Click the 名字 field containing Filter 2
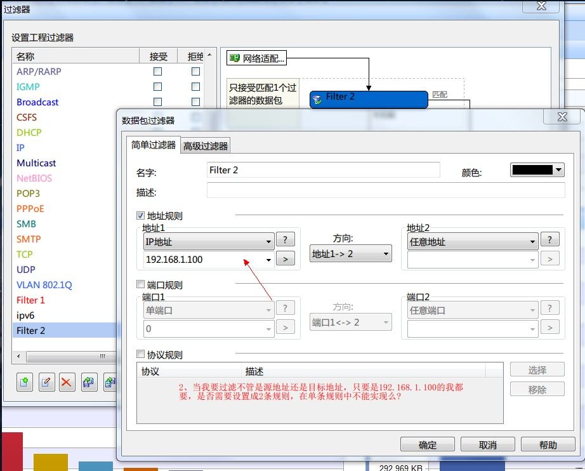 pos(324,170)
